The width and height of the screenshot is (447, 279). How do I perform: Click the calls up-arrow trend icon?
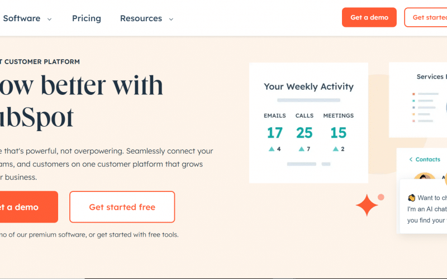tap(301, 149)
